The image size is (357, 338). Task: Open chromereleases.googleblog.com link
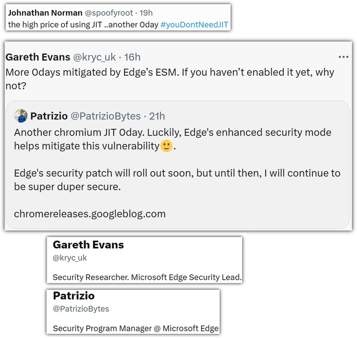point(90,214)
